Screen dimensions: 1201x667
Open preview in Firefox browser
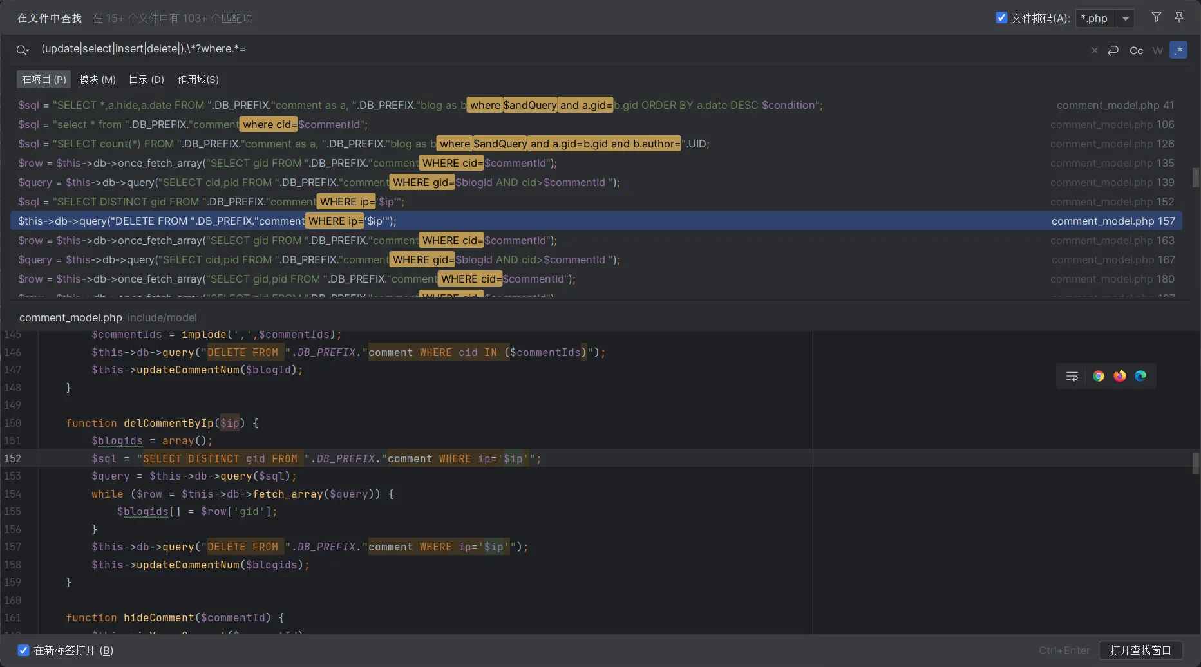coord(1120,376)
